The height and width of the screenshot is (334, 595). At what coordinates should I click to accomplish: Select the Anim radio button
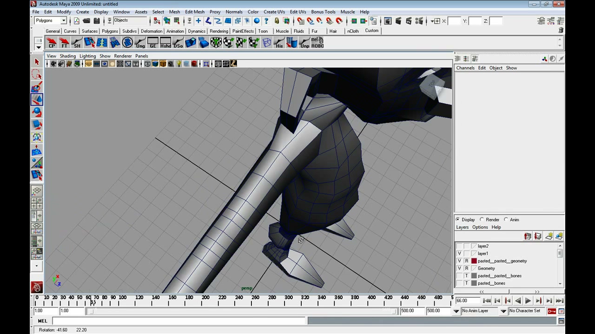click(x=506, y=220)
